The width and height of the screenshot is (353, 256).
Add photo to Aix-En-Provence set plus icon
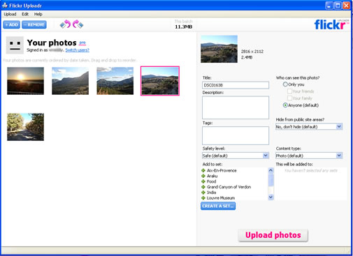[x=203, y=170]
